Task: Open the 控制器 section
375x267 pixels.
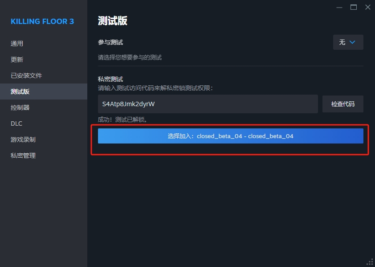Action: click(44, 108)
